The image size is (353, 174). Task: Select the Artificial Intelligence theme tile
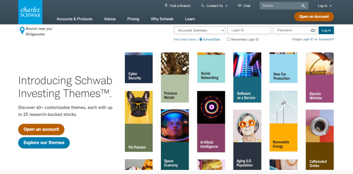[211, 122]
